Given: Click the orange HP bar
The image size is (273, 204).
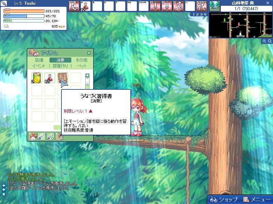Looking at the screenshot, I should [x=24, y=11].
